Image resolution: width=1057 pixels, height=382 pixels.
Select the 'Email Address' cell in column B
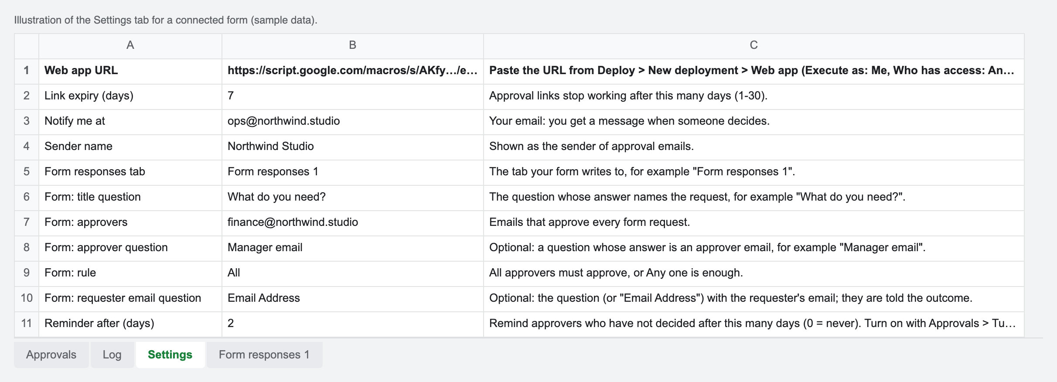pyautogui.click(x=353, y=299)
